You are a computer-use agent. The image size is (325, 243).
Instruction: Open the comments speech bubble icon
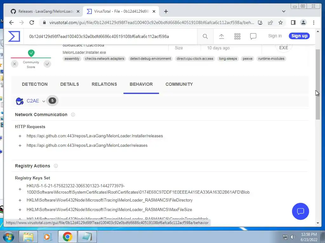coord(253,36)
